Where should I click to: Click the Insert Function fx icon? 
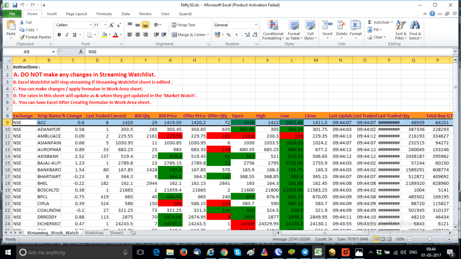81,52
